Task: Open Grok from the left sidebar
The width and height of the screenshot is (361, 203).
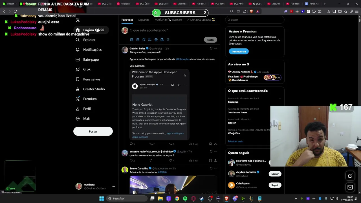Action: [x=83, y=69]
